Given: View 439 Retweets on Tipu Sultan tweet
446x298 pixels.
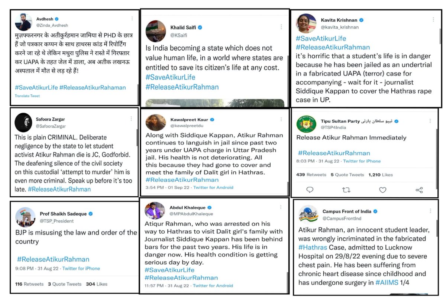Looking at the screenshot, I should click(x=311, y=175).
